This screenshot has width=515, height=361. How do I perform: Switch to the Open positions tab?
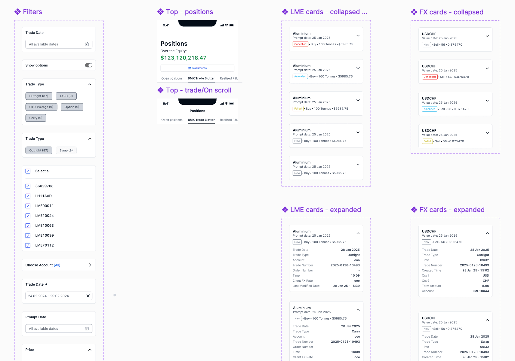coord(172,78)
